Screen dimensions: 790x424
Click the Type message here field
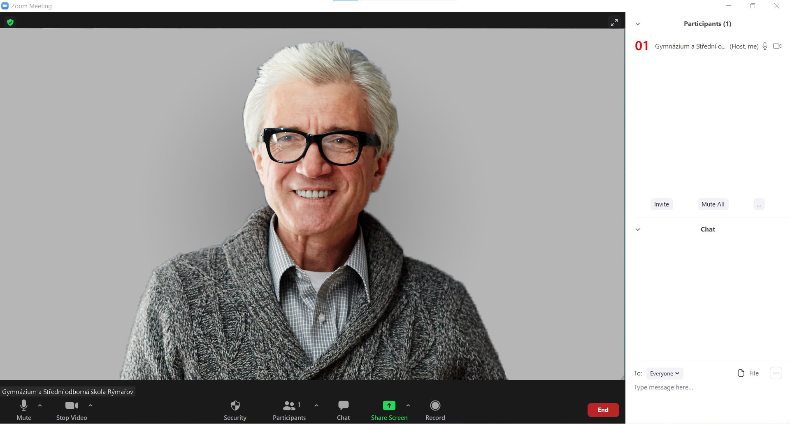[708, 387]
